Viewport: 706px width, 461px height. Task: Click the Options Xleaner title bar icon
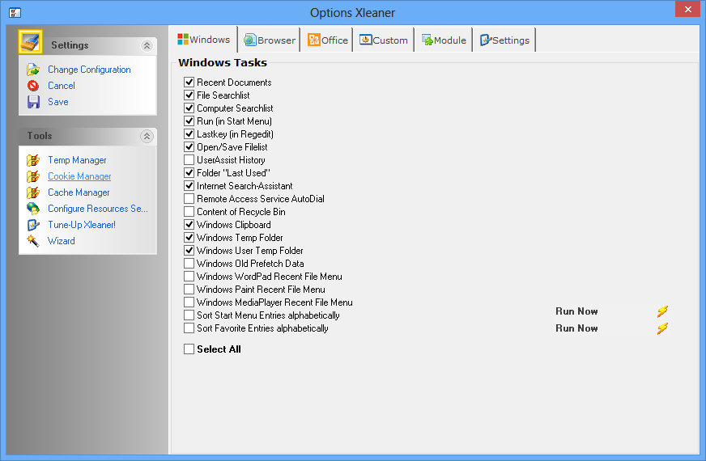click(x=15, y=13)
